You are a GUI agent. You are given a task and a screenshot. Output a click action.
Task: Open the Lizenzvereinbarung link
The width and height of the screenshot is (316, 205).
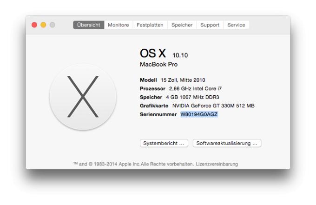coord(217,164)
